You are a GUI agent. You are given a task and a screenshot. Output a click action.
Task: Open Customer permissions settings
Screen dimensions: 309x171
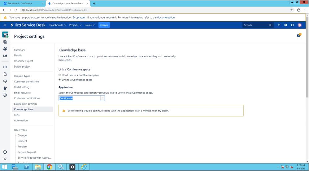tap(27, 81)
